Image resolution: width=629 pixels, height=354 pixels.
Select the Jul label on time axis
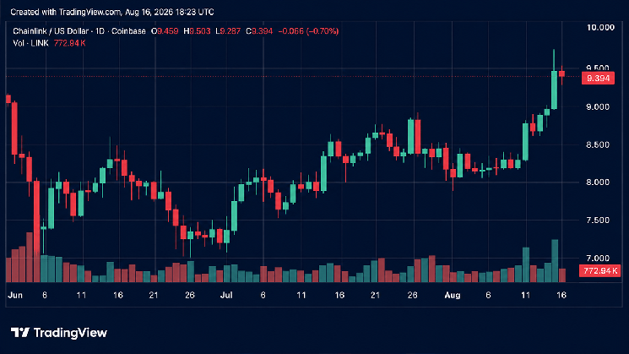(x=226, y=295)
